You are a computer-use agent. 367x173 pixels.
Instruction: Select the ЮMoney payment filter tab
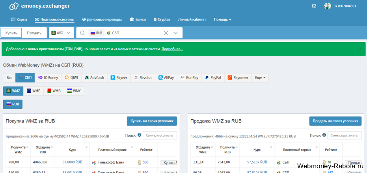click(48, 77)
